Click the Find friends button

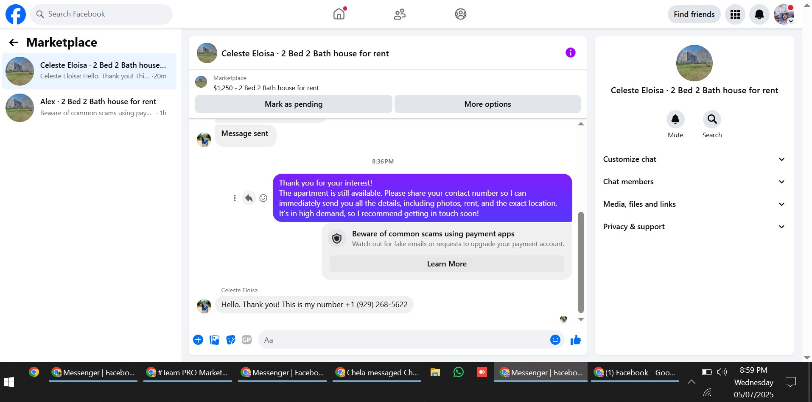(694, 14)
